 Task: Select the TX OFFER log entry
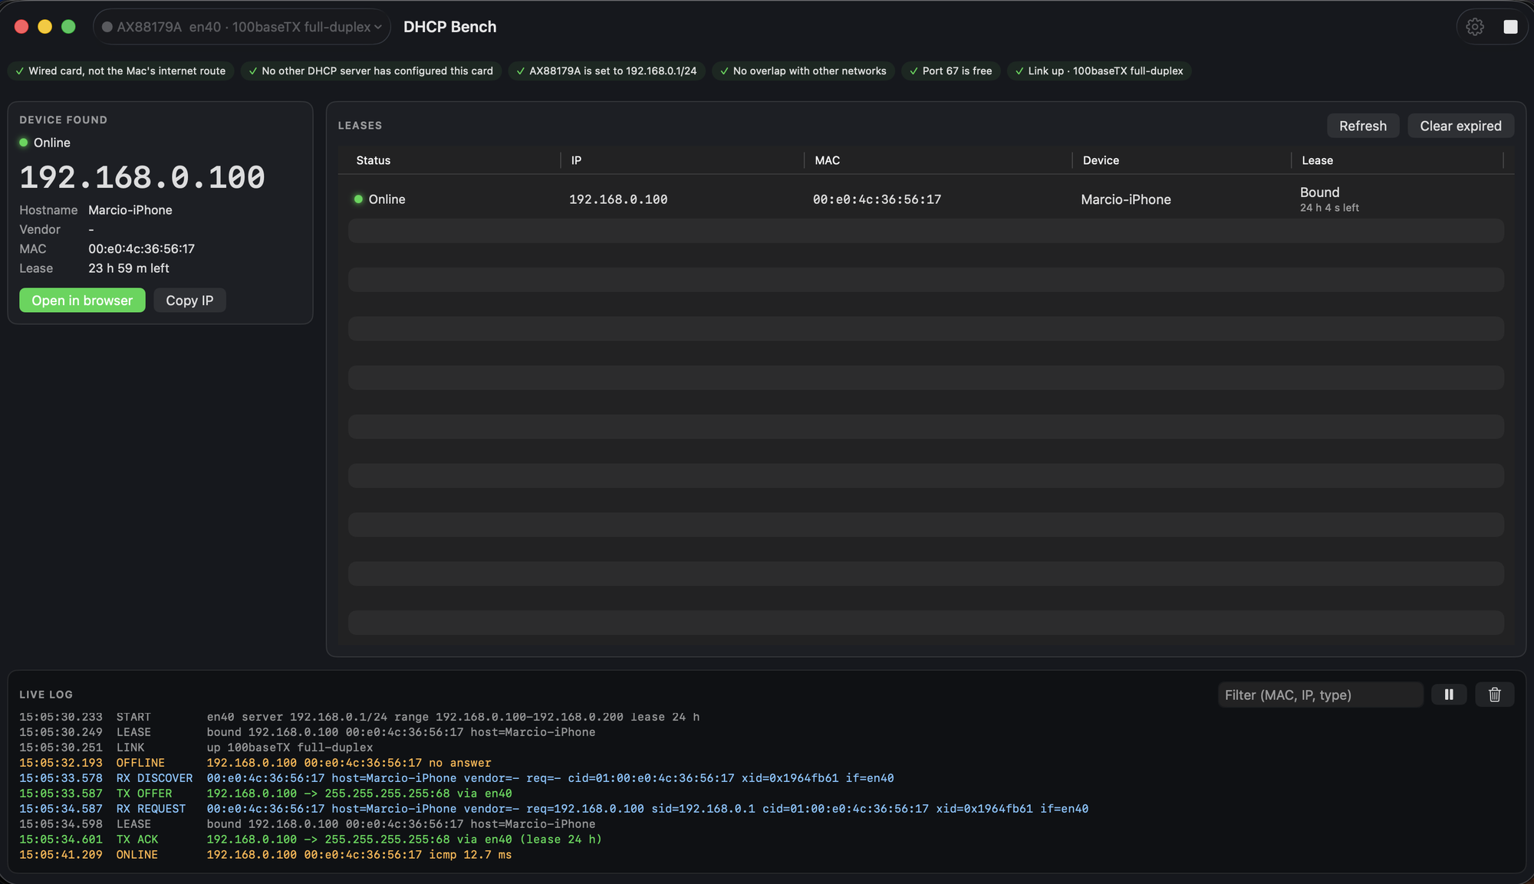(265, 794)
